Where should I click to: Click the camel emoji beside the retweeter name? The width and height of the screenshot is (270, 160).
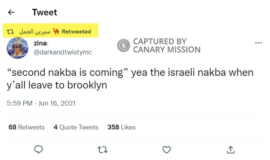click(56, 31)
